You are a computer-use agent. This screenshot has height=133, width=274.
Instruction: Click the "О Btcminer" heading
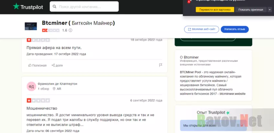[189, 57]
